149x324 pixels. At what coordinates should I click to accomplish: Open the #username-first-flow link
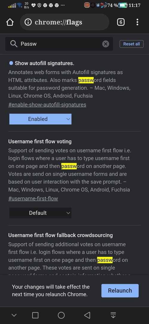point(33,199)
